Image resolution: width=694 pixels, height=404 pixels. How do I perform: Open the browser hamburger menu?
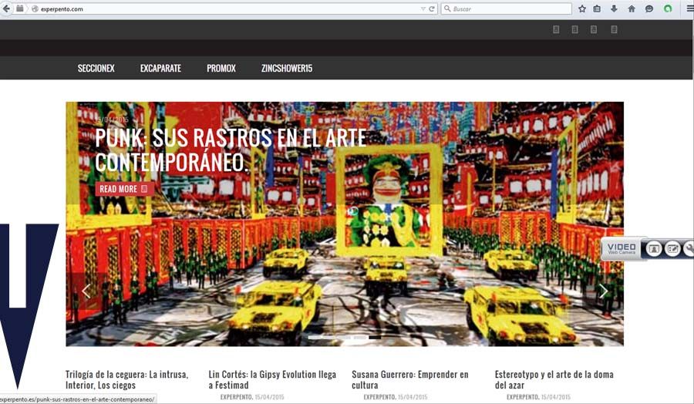click(x=690, y=8)
